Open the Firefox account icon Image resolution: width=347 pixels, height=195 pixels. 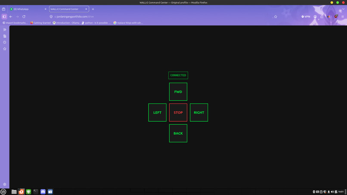pos(315,17)
